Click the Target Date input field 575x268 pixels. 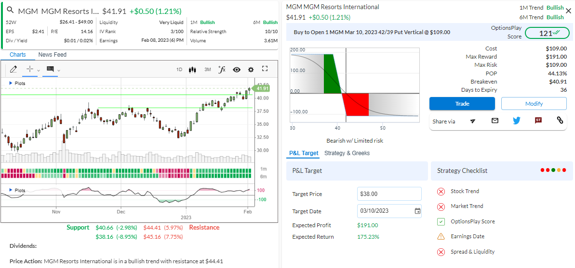(x=389, y=211)
